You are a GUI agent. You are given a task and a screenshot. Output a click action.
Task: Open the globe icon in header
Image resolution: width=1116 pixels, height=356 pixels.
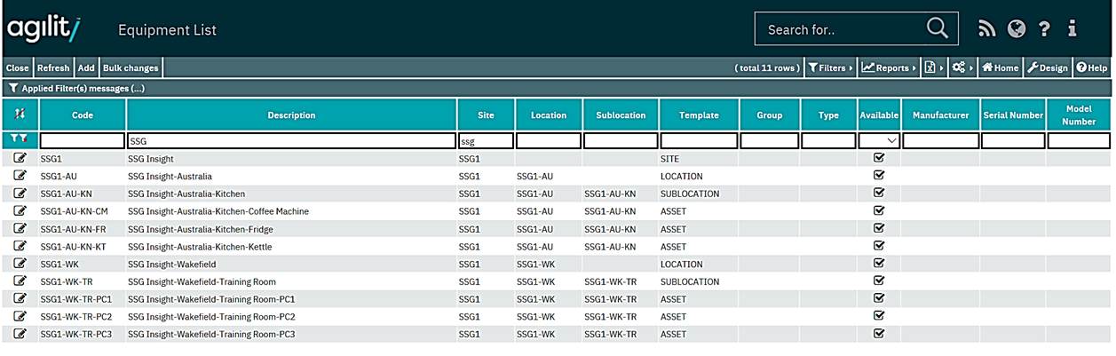coord(1017,29)
